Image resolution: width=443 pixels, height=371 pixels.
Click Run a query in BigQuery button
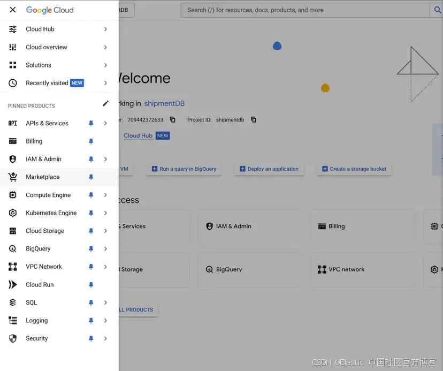pos(184,169)
